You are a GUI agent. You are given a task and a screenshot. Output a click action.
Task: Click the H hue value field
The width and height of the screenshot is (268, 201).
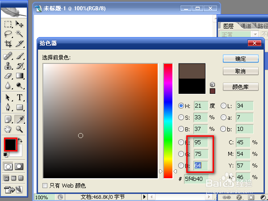(201, 105)
